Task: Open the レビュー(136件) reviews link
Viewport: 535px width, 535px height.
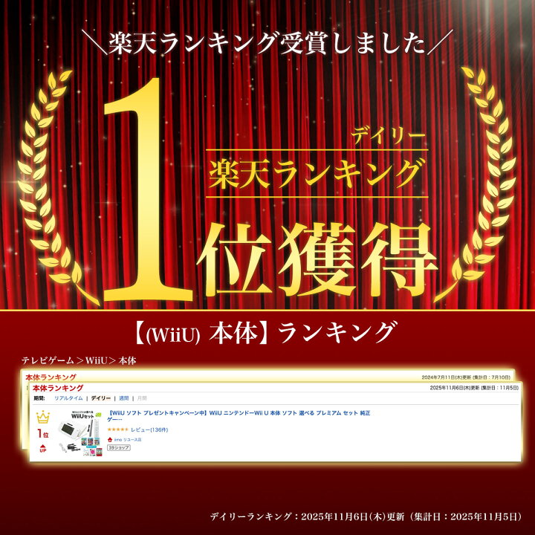Action: tap(149, 429)
